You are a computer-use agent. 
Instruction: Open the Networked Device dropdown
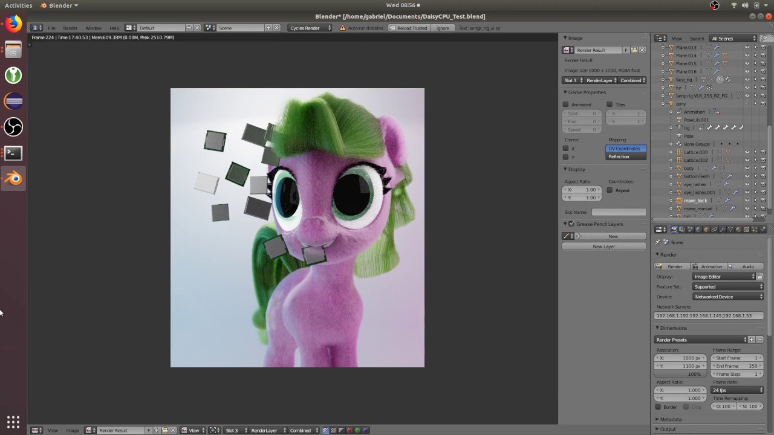[x=729, y=297]
